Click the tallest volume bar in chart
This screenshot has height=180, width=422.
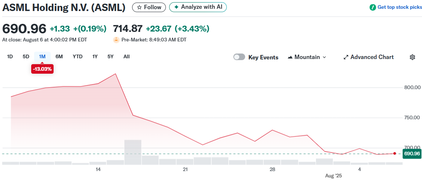coord(133,152)
